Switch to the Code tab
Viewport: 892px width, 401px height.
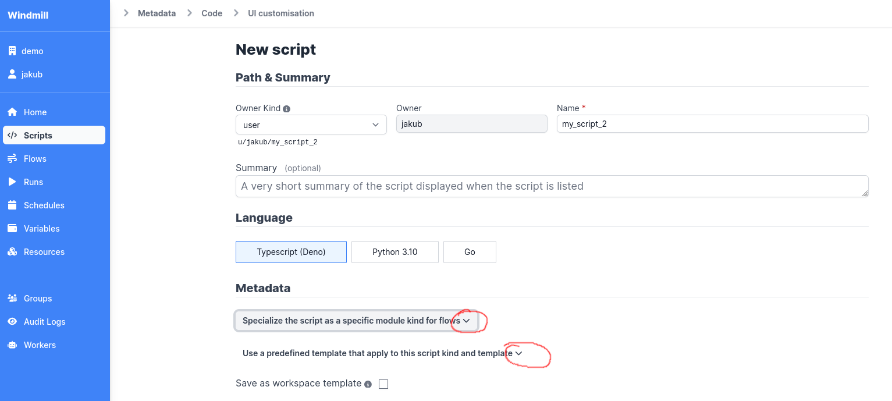(211, 13)
